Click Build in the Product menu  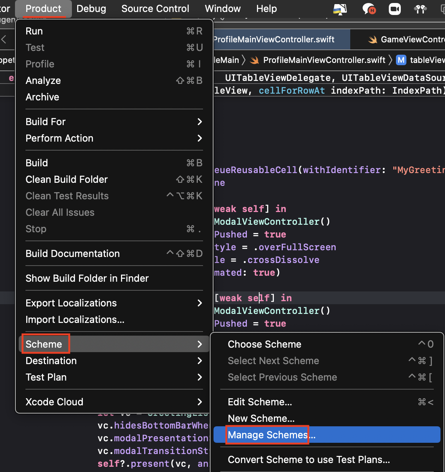(114, 163)
